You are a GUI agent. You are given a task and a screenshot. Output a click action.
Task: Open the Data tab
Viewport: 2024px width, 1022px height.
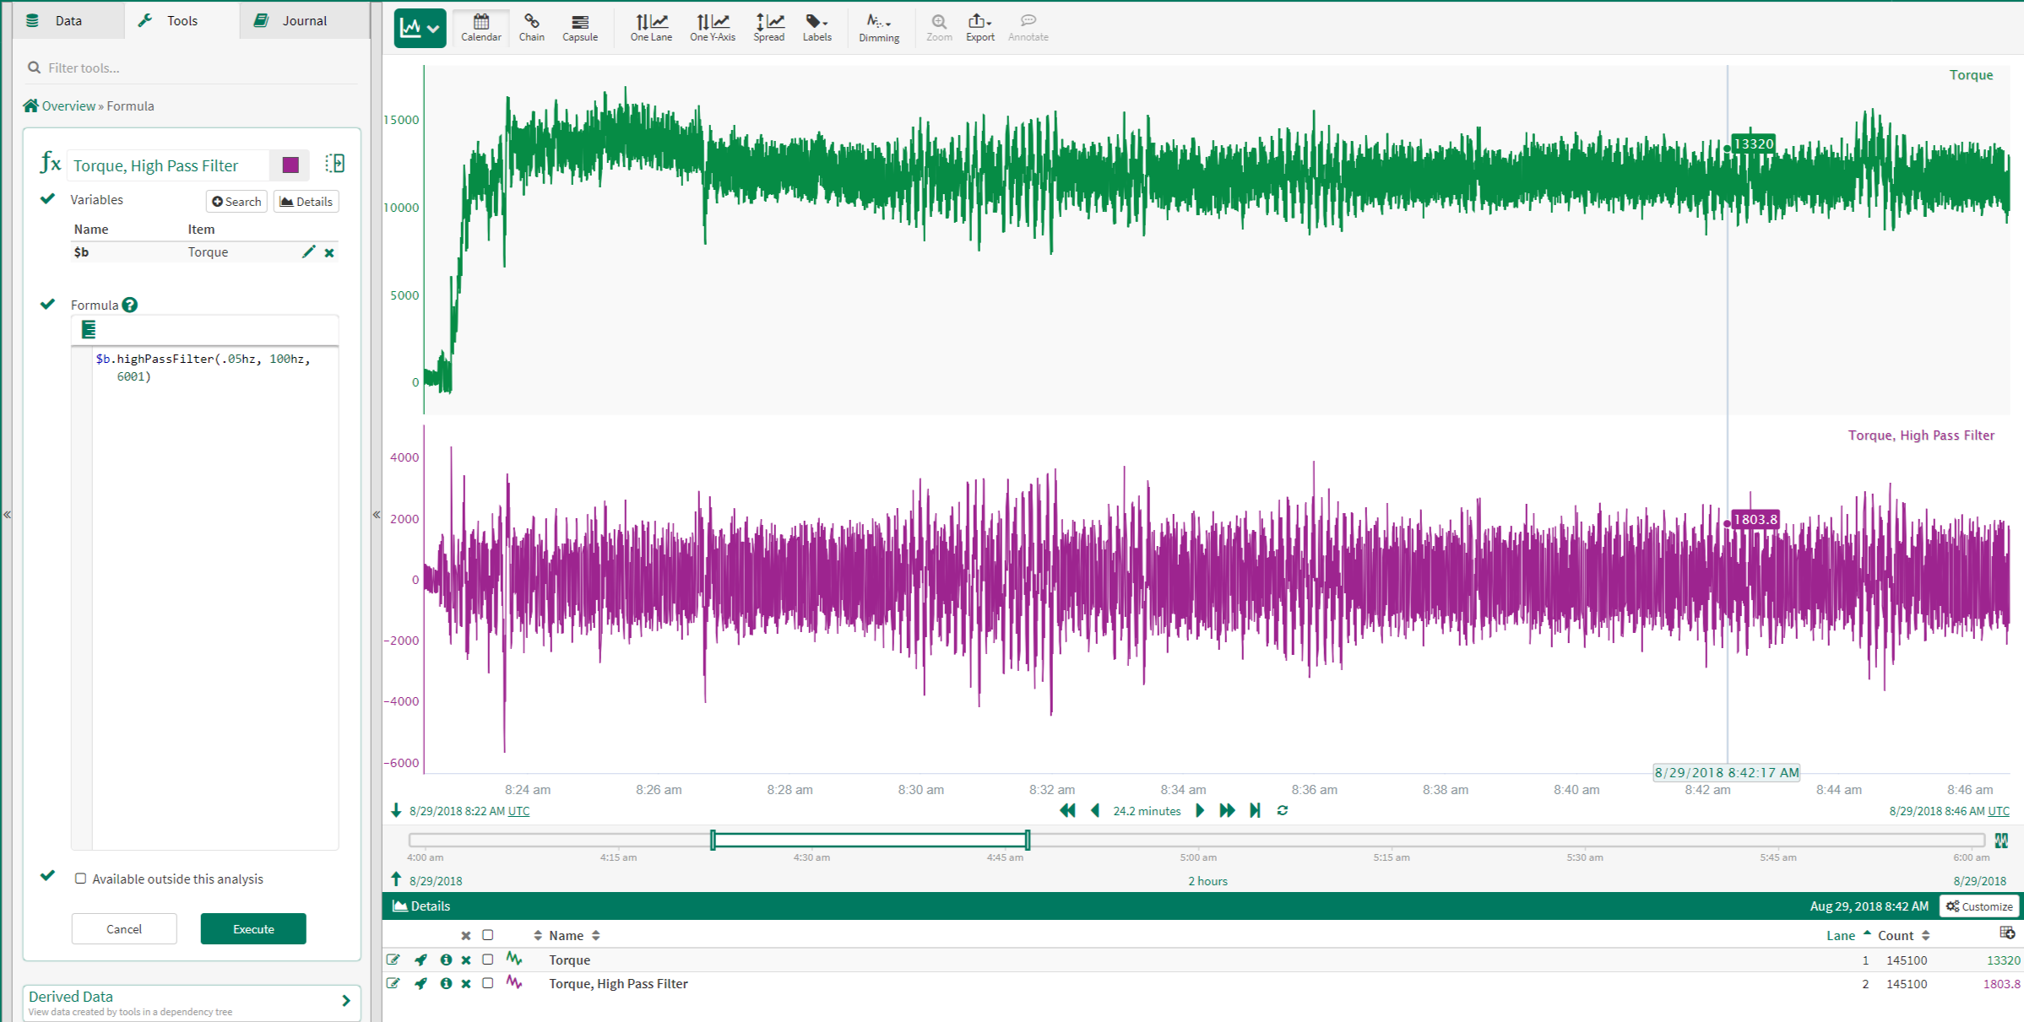point(68,19)
